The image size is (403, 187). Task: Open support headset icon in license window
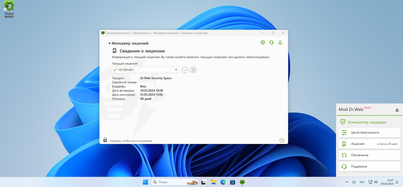tap(271, 42)
